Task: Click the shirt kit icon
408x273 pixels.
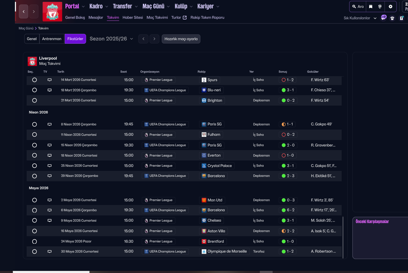Action: [392, 18]
